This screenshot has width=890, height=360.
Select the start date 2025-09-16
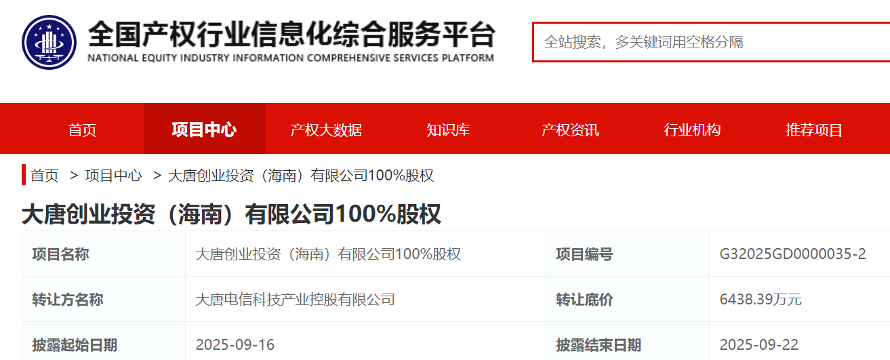click(235, 344)
